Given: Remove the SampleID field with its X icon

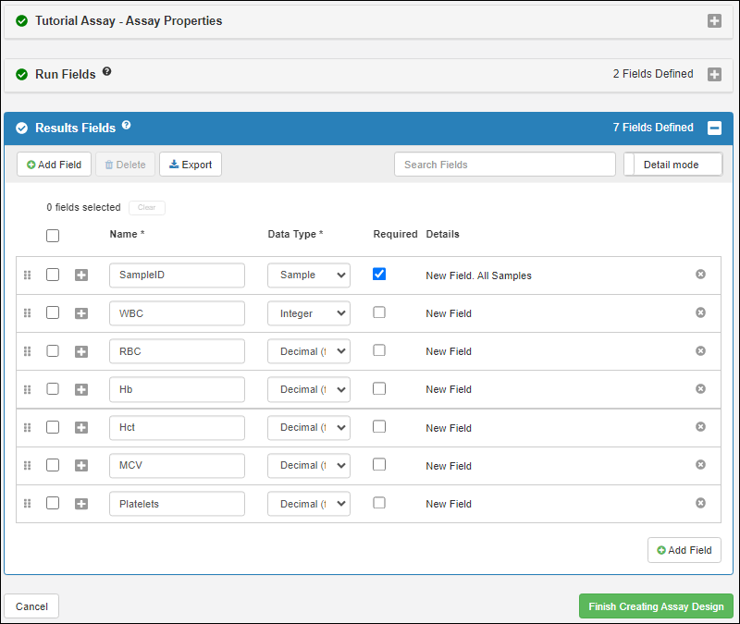Looking at the screenshot, I should [700, 275].
